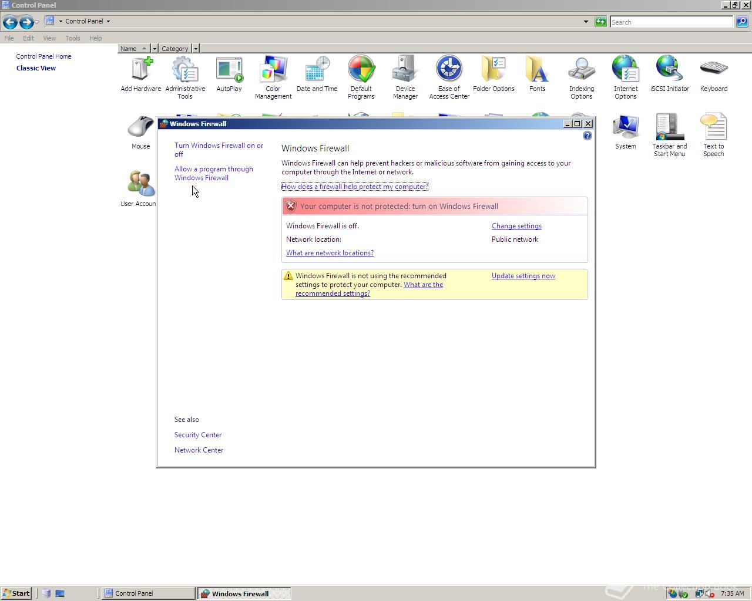Screen dimensions: 752x601
Task: Click the search magnifier button
Action: coord(742,22)
